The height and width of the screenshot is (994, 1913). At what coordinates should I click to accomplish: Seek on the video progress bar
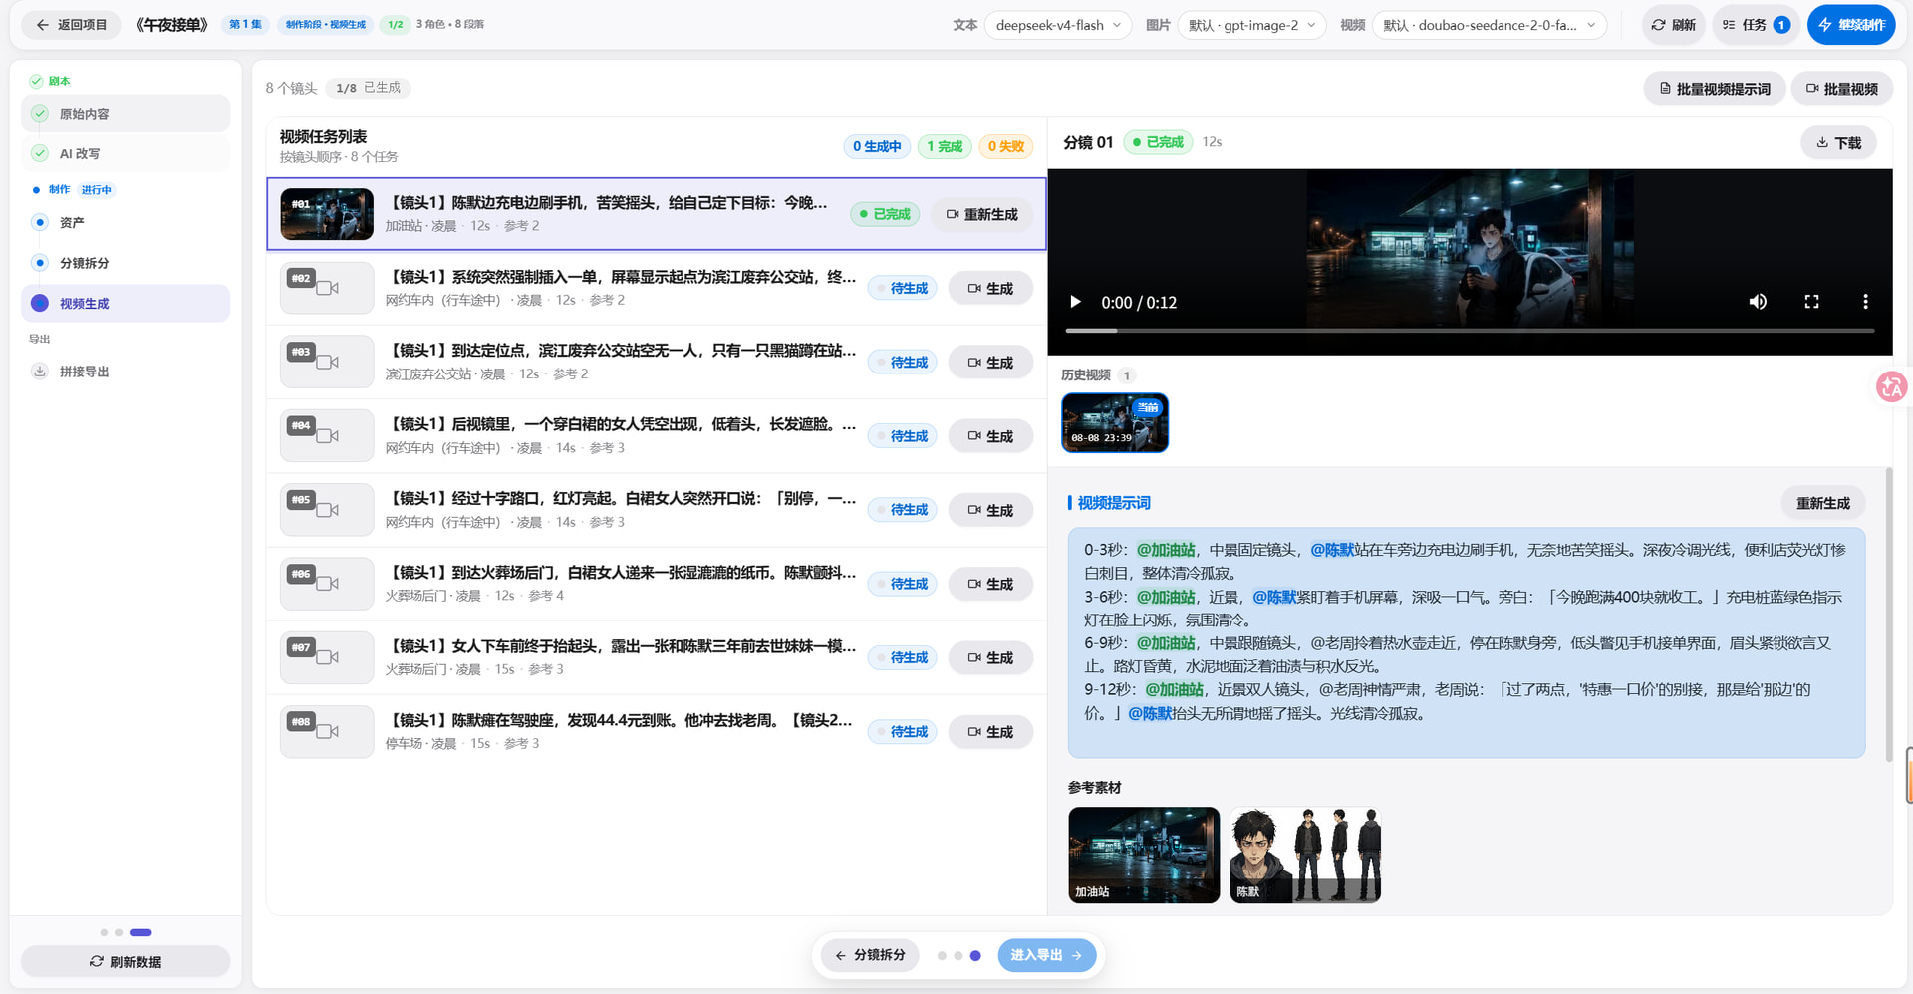tap(1470, 330)
